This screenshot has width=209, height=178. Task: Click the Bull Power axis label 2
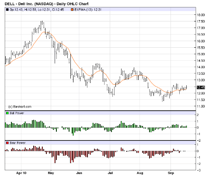[198, 115]
